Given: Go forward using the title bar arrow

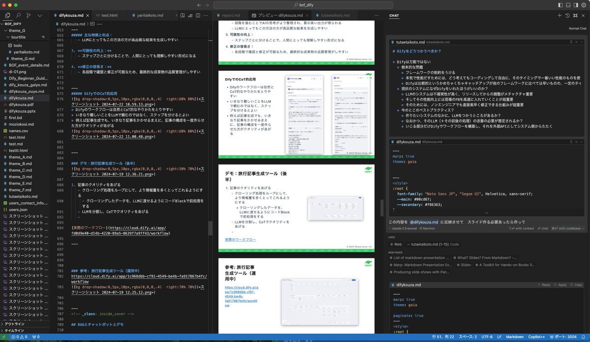Looking at the screenshot, I should tap(207, 5).
